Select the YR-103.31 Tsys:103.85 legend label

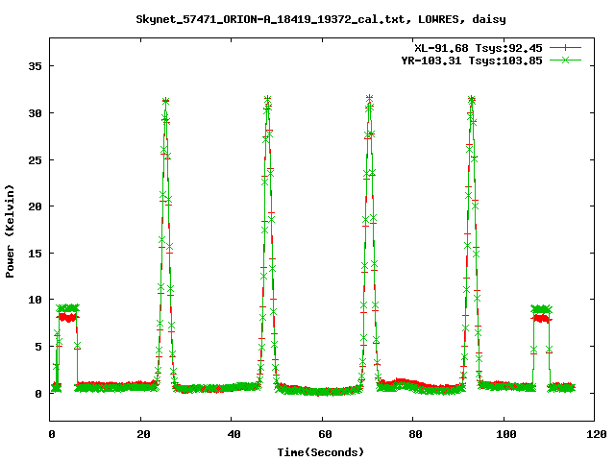(x=472, y=61)
